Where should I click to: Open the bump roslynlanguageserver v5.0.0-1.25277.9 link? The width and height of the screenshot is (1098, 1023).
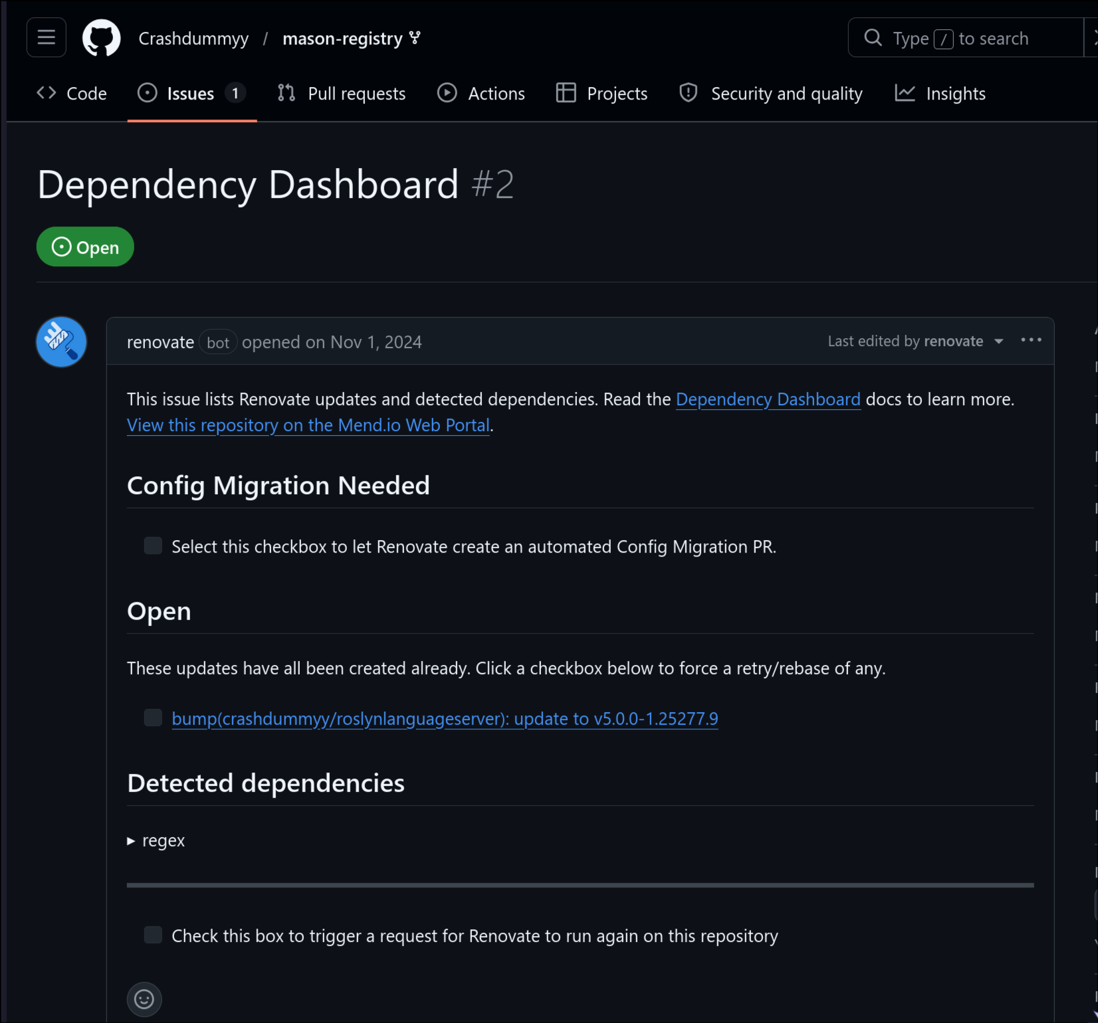tap(445, 719)
